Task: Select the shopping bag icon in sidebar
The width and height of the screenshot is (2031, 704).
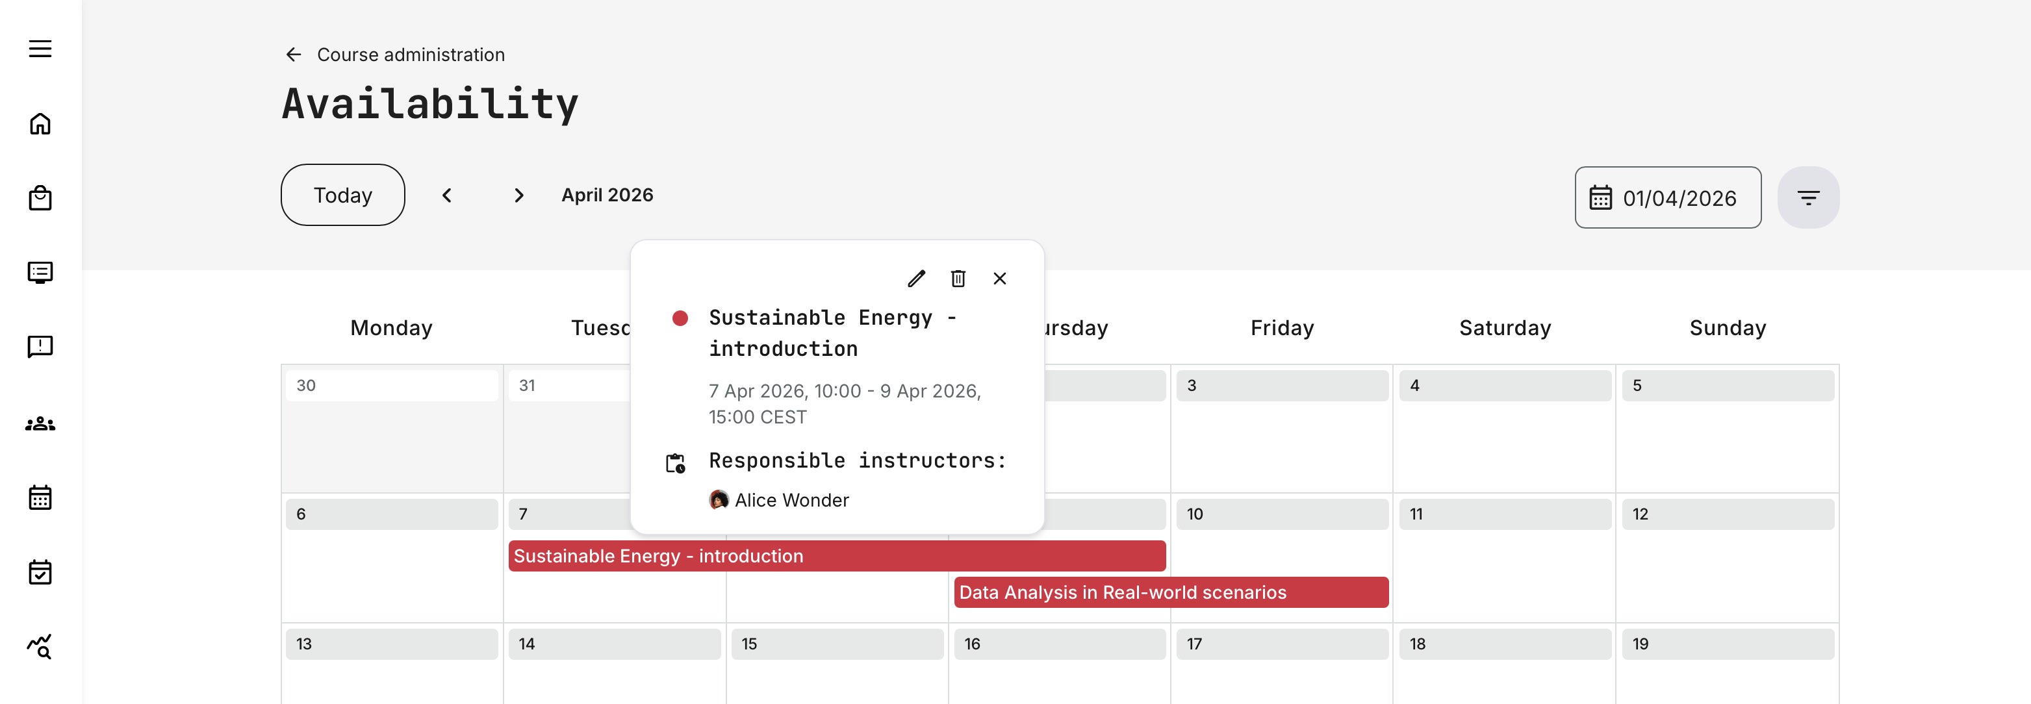Action: [x=41, y=198]
